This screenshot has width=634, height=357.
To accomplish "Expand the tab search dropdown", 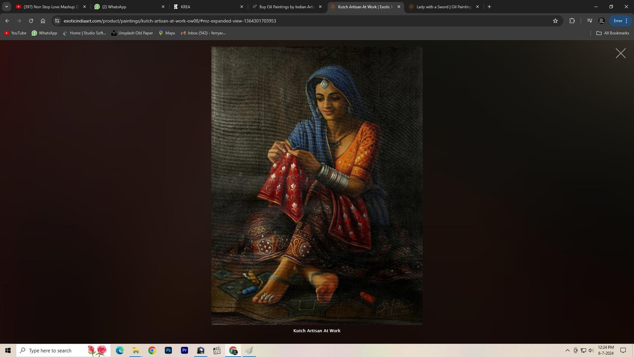I will click(x=6, y=7).
